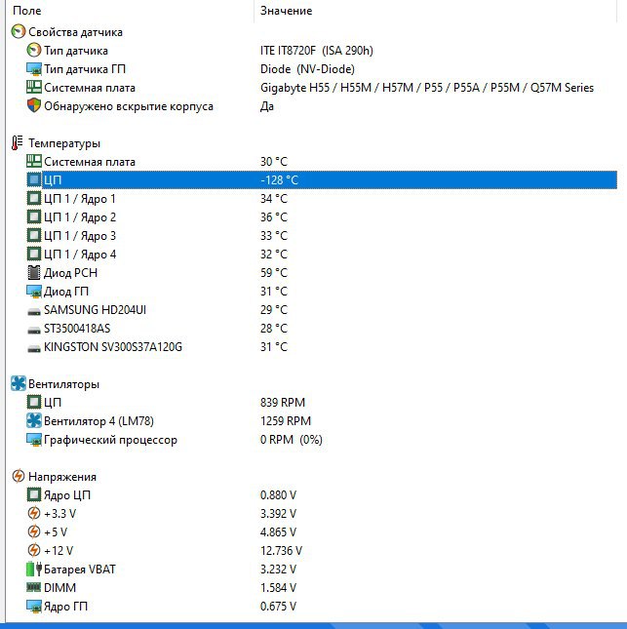
Task: Click the lightning icon for +12 V
Action: click(34, 550)
